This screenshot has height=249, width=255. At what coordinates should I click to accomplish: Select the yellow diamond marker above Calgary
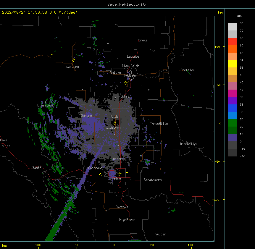pyautogui.click(x=120, y=174)
